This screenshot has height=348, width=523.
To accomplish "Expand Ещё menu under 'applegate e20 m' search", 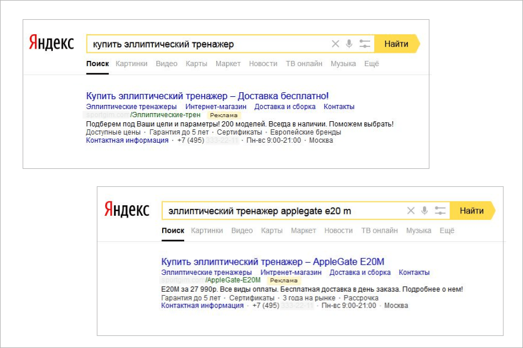I will pos(447,230).
